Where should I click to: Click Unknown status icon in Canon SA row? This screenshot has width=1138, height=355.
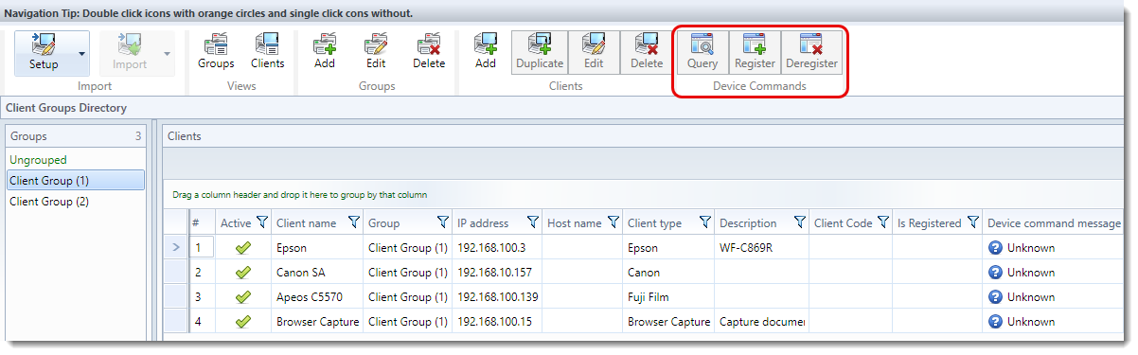tap(995, 273)
